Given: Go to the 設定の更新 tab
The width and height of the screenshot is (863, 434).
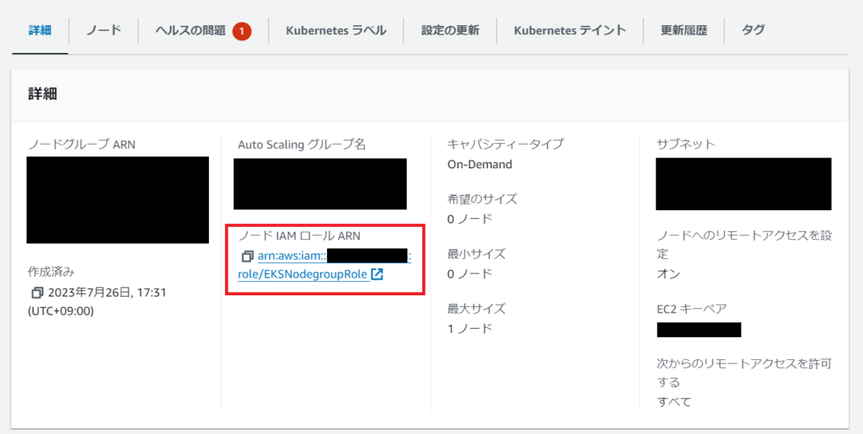Looking at the screenshot, I should coord(450,30).
